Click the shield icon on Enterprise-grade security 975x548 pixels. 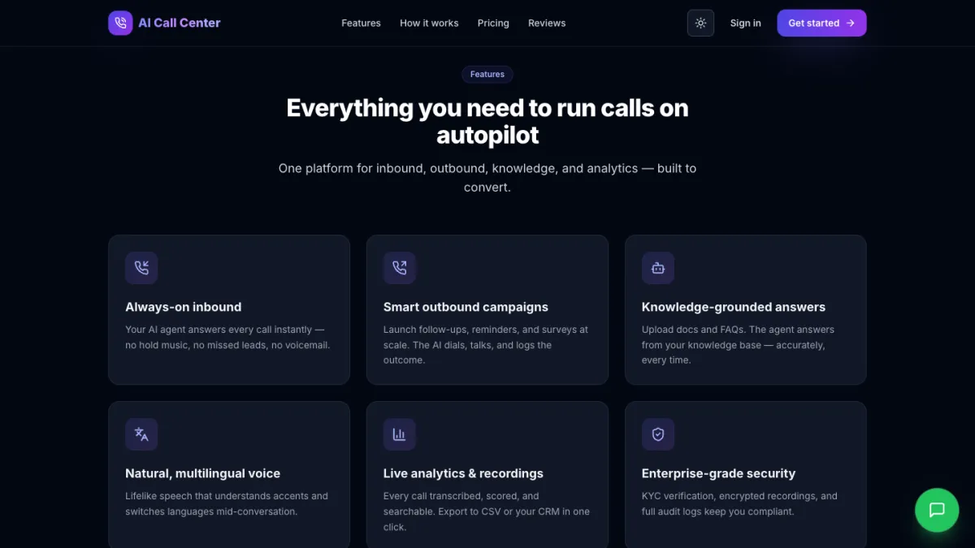tap(658, 434)
